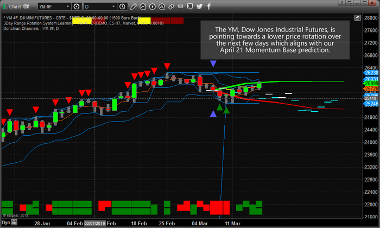The image size is (380, 228).
Task: Click the 3Day Range Rotation System Learning label
Action: point(39,23)
